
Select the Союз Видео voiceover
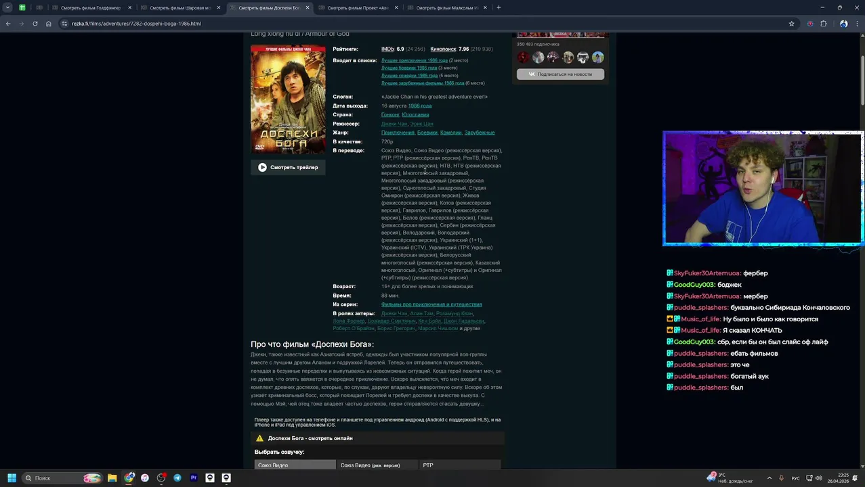[x=295, y=465]
